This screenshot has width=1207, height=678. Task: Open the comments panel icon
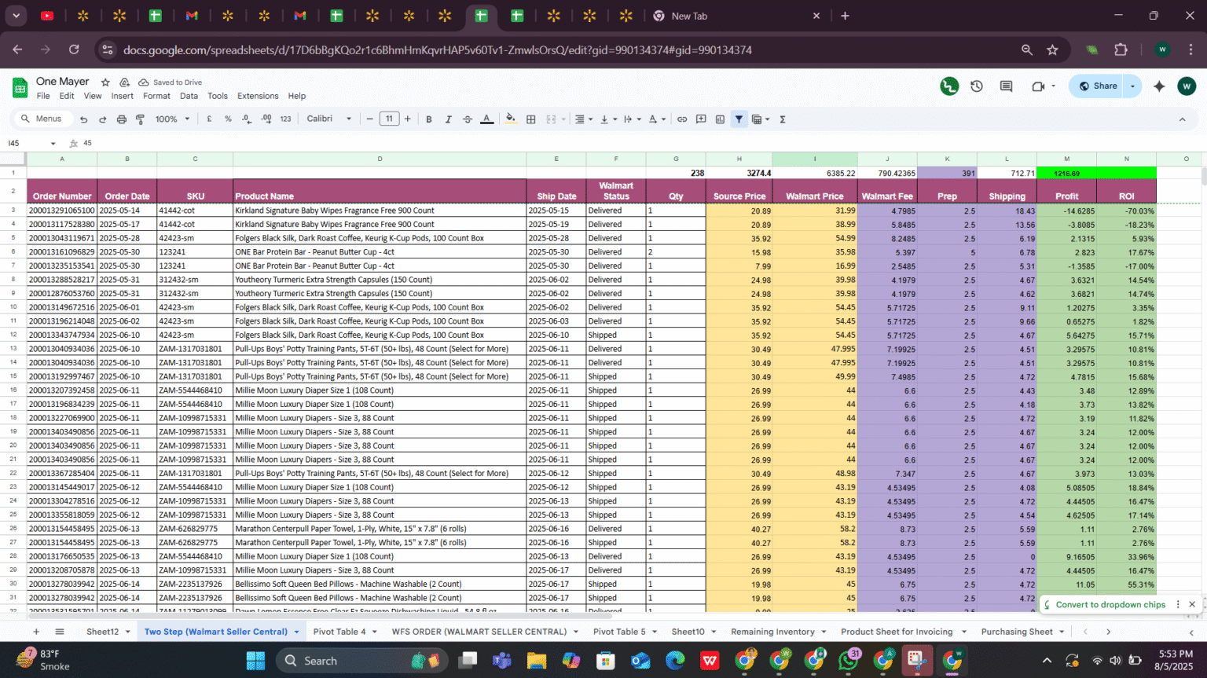pyautogui.click(x=1006, y=86)
